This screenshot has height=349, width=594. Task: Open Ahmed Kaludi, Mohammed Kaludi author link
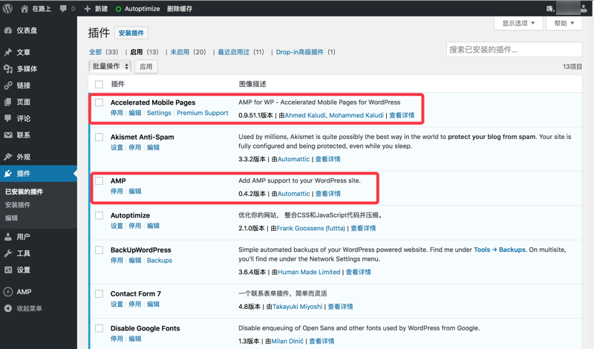333,115
